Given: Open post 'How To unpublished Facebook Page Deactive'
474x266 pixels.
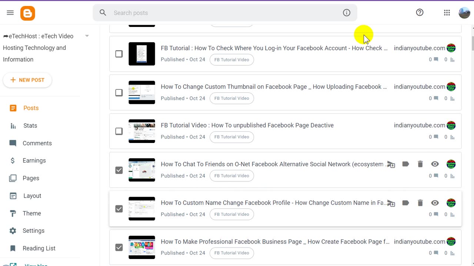Looking at the screenshot, I should [247, 125].
